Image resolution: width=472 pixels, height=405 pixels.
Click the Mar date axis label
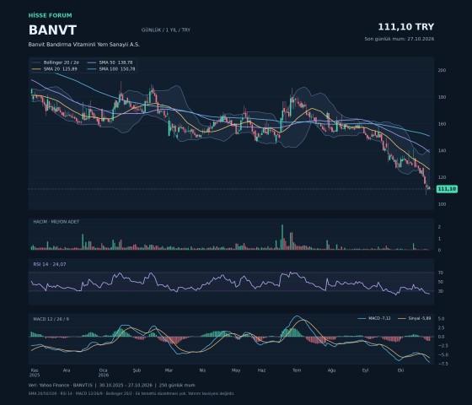coord(169,370)
